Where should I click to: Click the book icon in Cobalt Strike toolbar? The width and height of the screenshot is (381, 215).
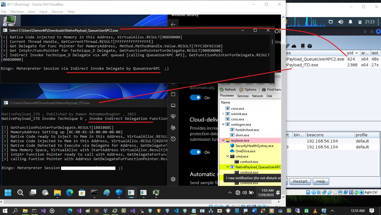pyautogui.click(x=303, y=46)
